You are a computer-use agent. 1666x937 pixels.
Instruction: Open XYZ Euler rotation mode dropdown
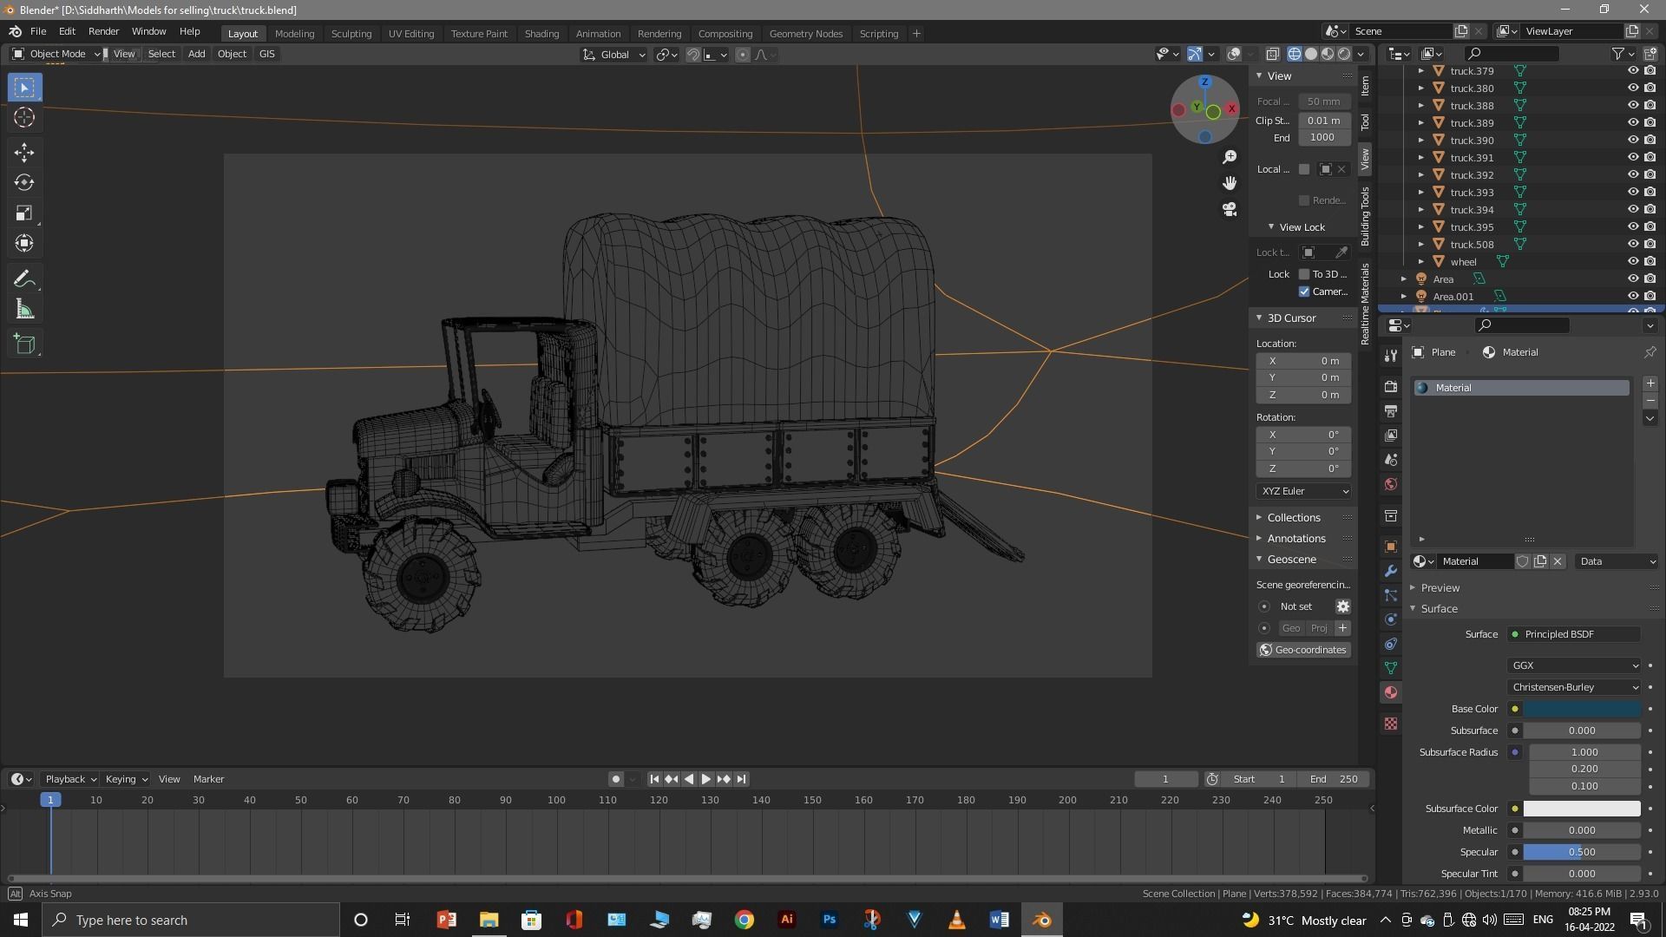click(x=1303, y=491)
